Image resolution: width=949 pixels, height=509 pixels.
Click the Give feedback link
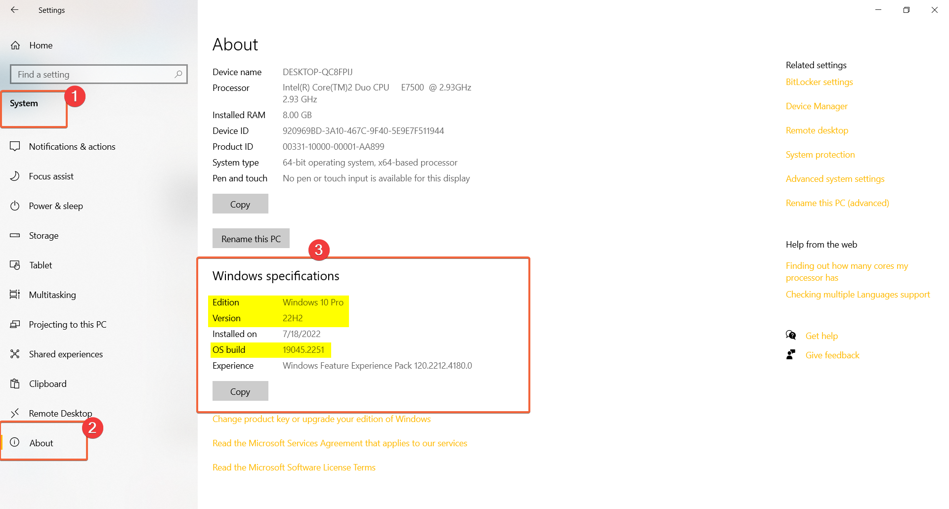click(x=832, y=355)
